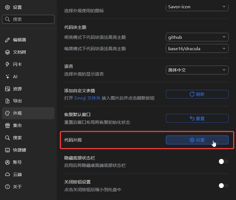Click the settings search input field
Screen dimensions: 236x200
coord(28,19)
